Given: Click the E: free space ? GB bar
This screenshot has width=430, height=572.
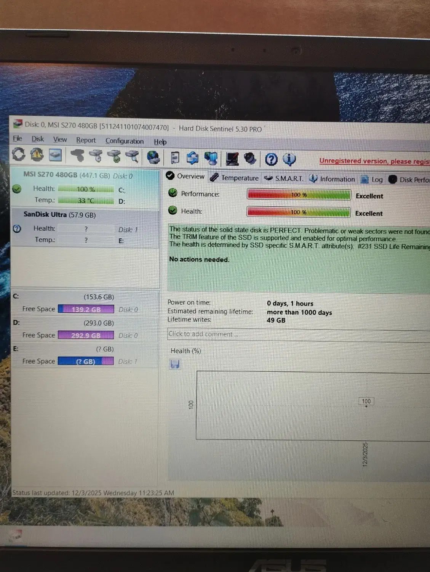Looking at the screenshot, I should (86, 361).
